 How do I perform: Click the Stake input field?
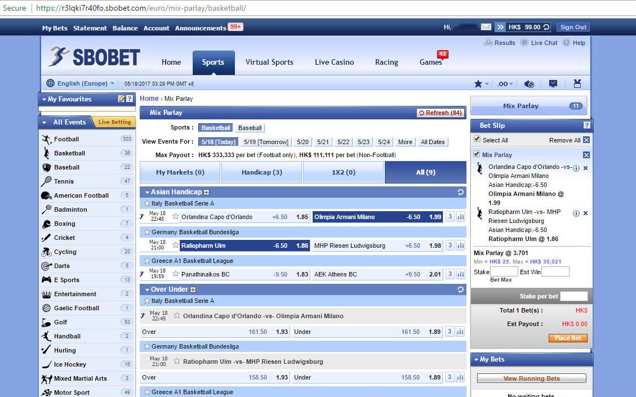(x=504, y=271)
